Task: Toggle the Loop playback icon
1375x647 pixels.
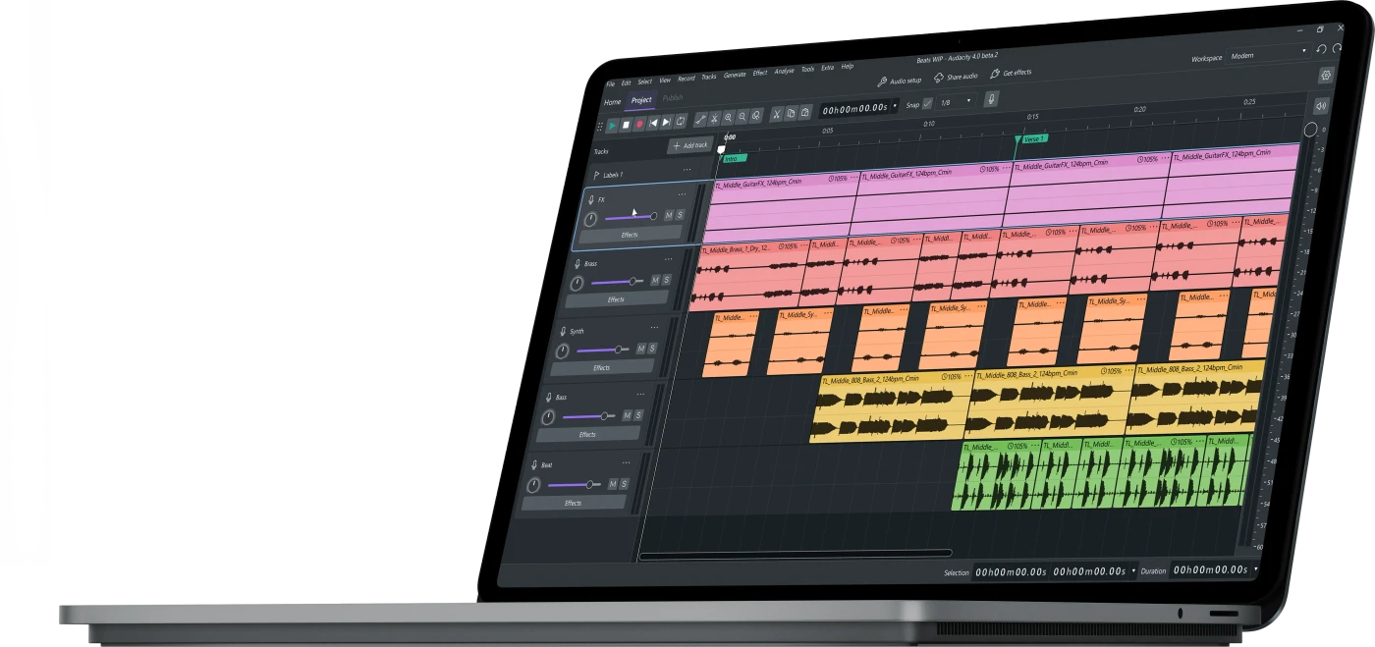Action: coord(680,121)
